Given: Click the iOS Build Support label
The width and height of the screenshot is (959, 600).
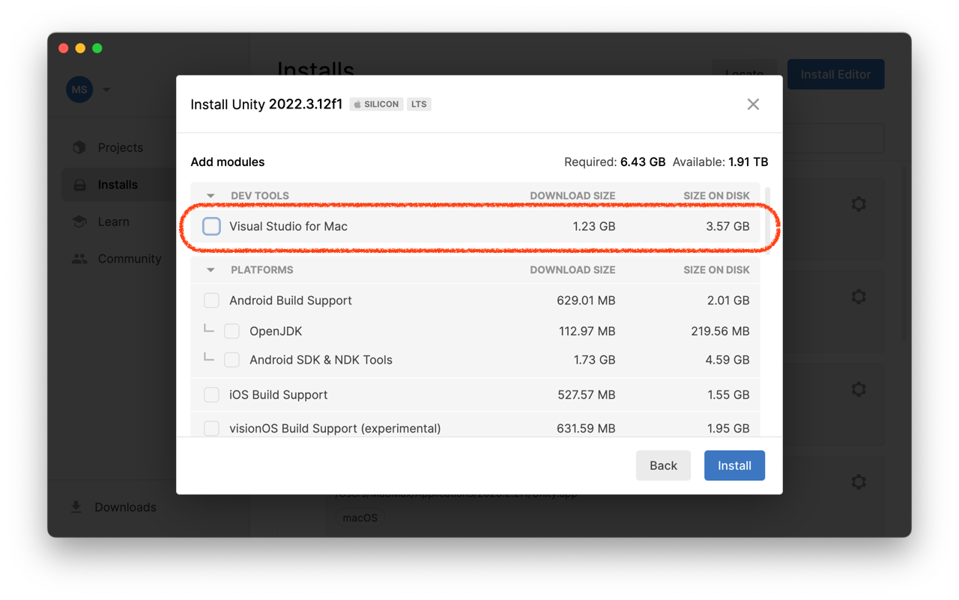Looking at the screenshot, I should 279,394.
